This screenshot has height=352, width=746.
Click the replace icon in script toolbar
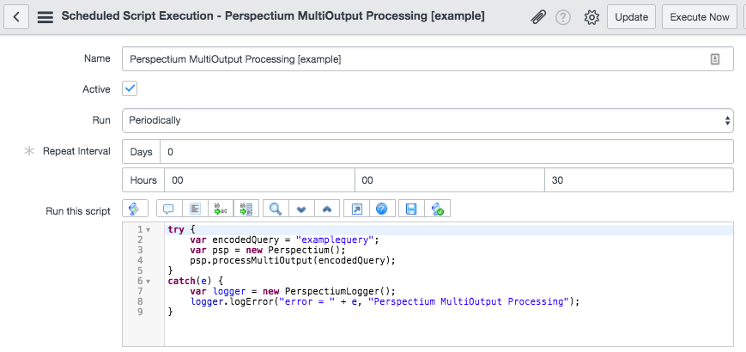point(221,209)
